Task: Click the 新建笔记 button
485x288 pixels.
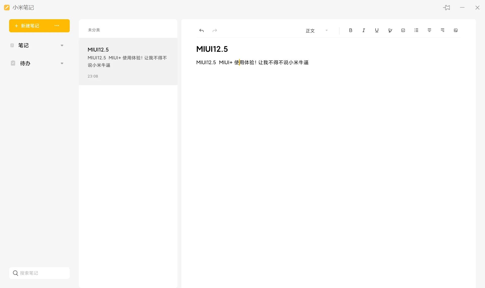Action: [30, 26]
